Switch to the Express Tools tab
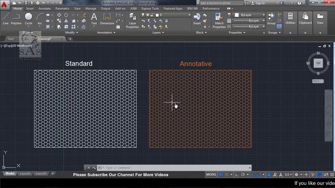 [x=150, y=8]
